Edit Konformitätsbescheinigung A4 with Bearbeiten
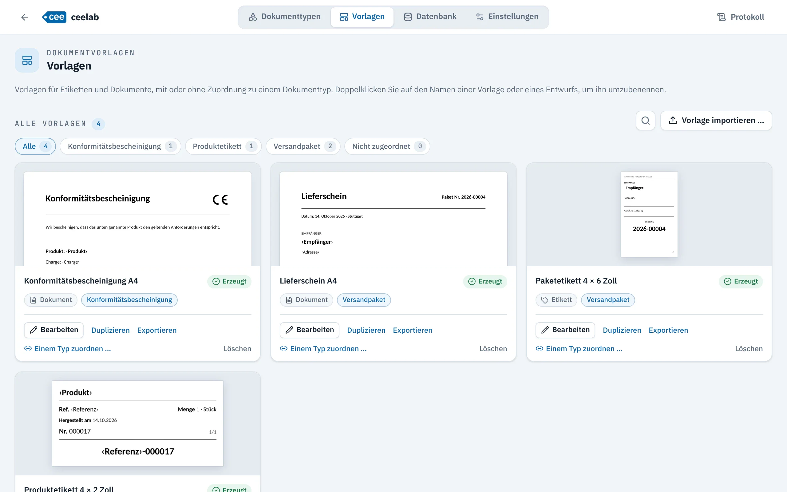The width and height of the screenshot is (787, 492). click(x=54, y=330)
